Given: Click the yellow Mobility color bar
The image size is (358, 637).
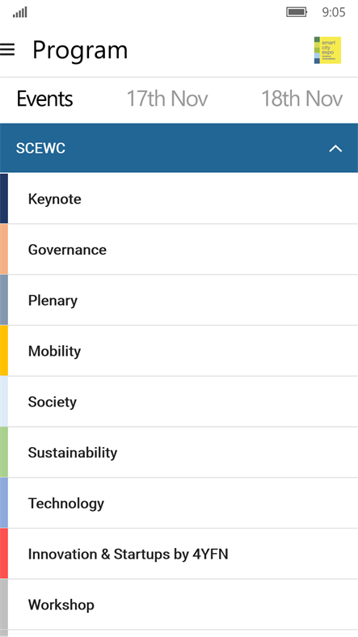Looking at the screenshot, I should tap(4, 351).
